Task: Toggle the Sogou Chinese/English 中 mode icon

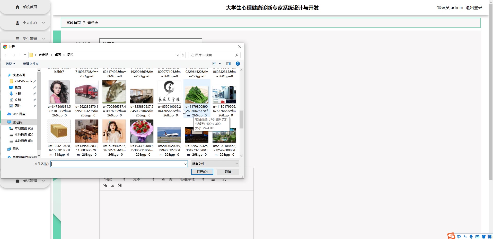Action: pos(459,237)
